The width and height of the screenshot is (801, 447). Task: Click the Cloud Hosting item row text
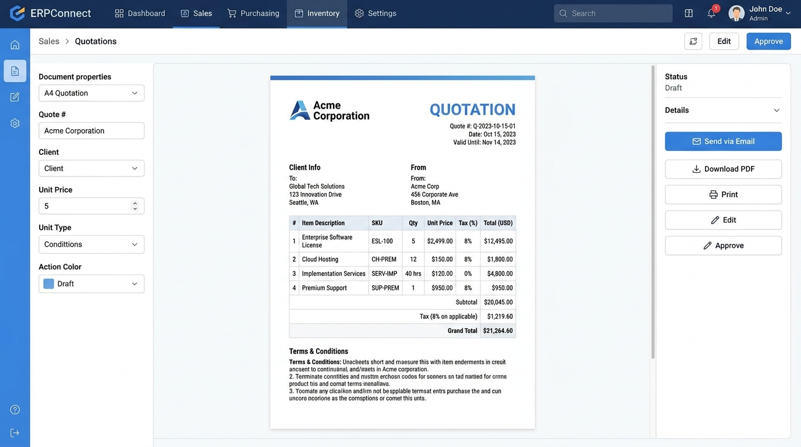(x=320, y=260)
